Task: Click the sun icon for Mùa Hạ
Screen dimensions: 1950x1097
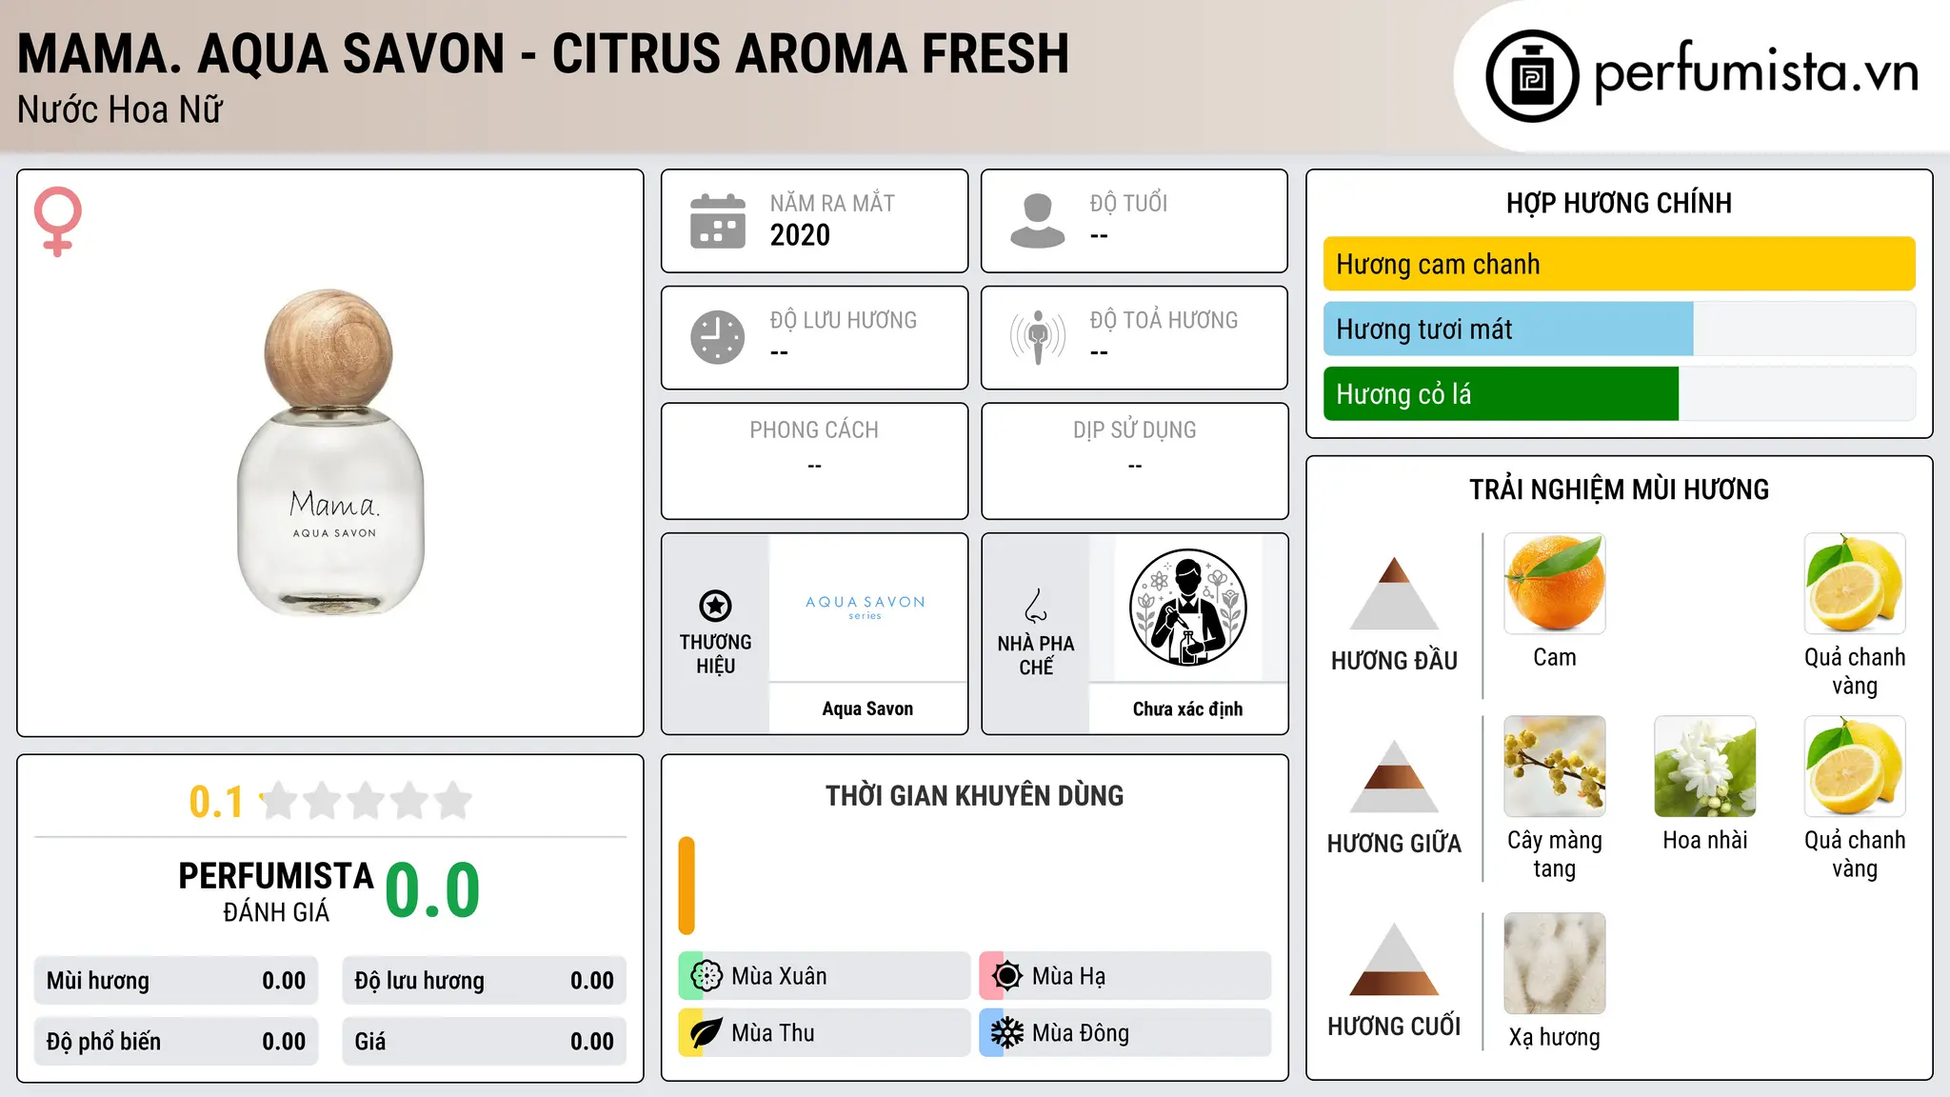Action: click(x=1007, y=976)
